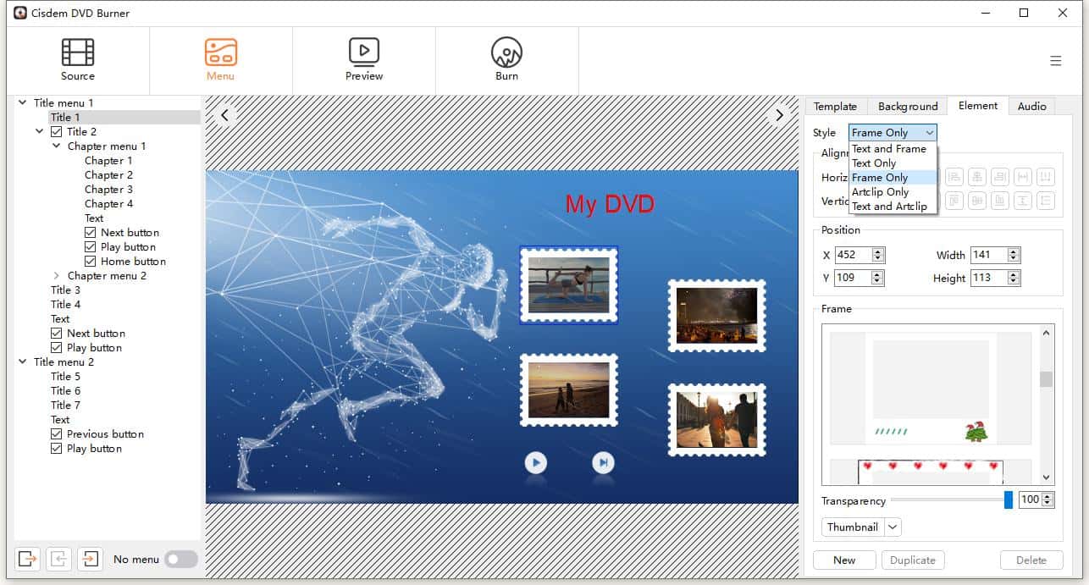Switch to the Background tab
This screenshot has width=1089, height=585.
coord(907,106)
